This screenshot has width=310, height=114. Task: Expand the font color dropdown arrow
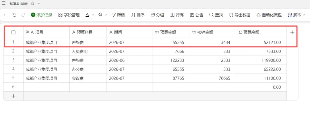click(x=93, y=15)
